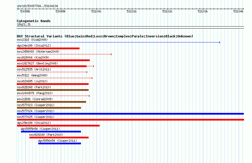
Task: Click the long red bar of nsv577025
Action: pos(130,120)
